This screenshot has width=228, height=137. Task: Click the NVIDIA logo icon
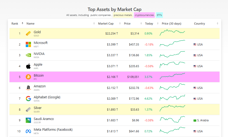28,55
